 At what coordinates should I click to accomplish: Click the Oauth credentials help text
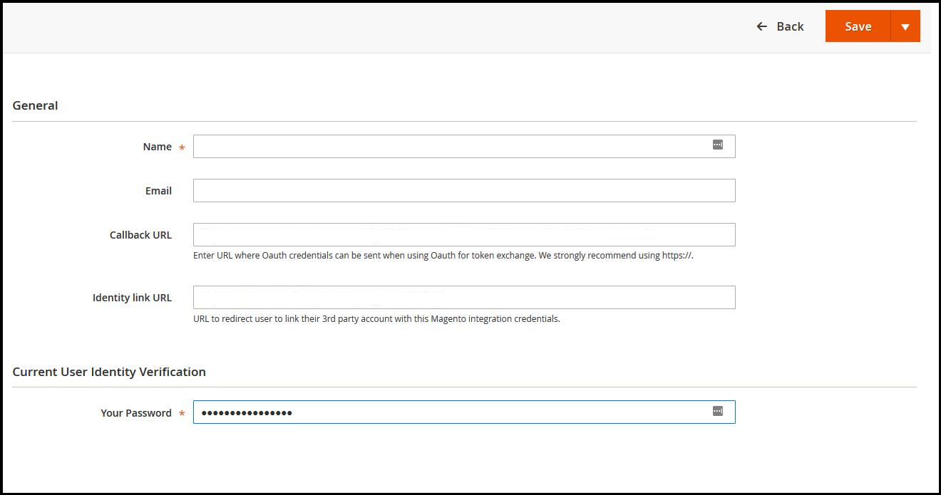coord(443,256)
